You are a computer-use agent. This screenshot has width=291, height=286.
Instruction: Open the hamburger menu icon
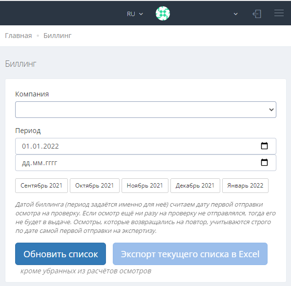pyautogui.click(x=279, y=13)
